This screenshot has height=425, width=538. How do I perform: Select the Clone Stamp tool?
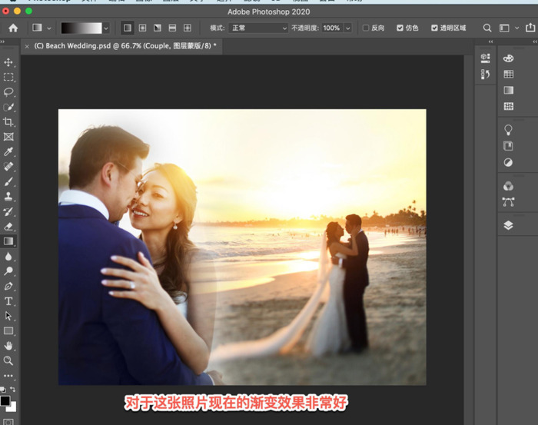(8, 197)
